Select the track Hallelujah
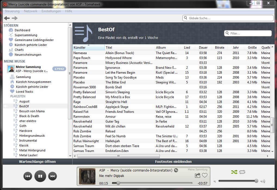This screenshot has width=277, height=190. (x=171, y=141)
